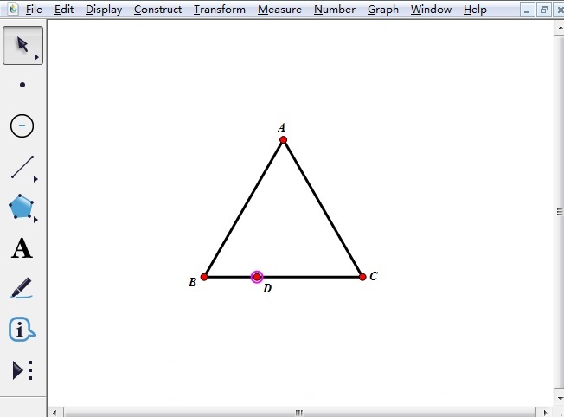Expand the Arrow tool variants triangle

tap(36, 57)
